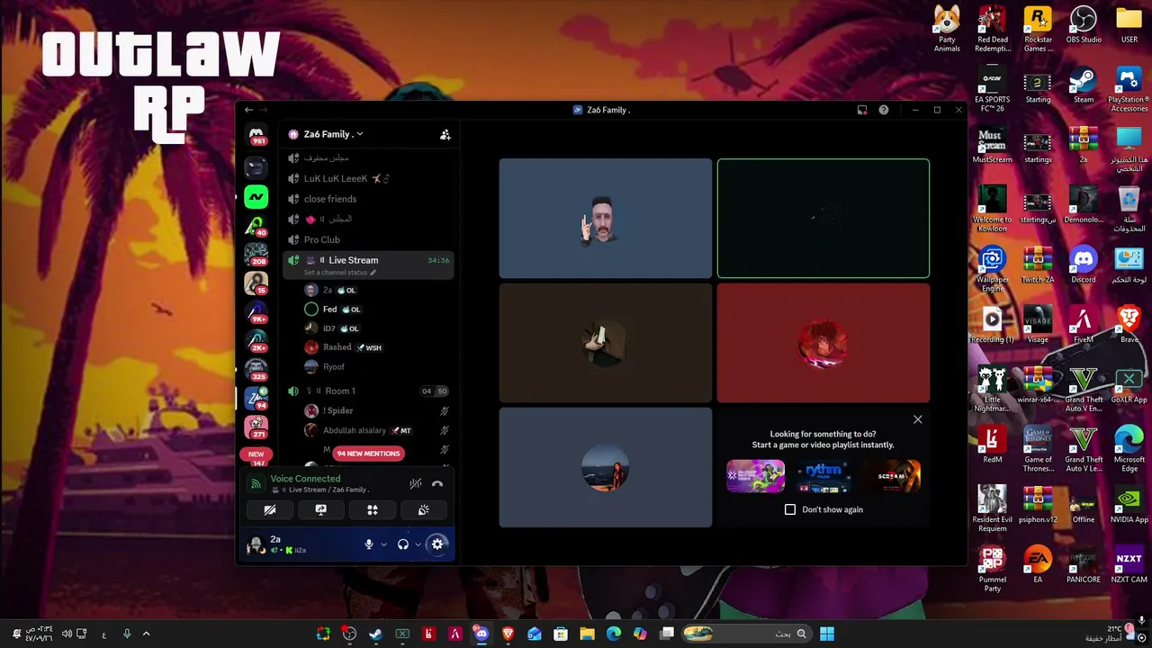The width and height of the screenshot is (1152, 648).
Task: Join the LuK LuK LeeeK voice channel
Action: tap(369, 178)
